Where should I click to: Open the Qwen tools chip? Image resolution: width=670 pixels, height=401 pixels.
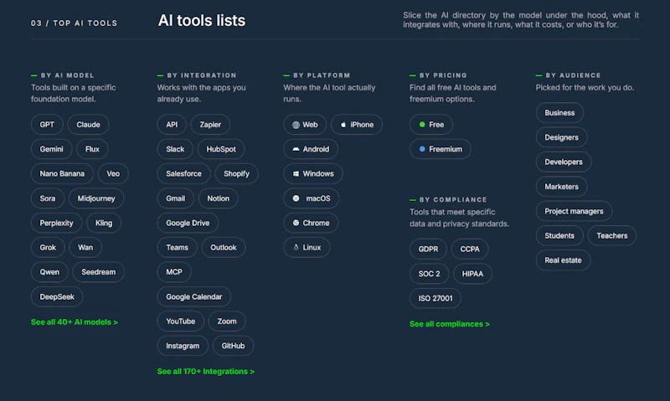pyautogui.click(x=49, y=272)
